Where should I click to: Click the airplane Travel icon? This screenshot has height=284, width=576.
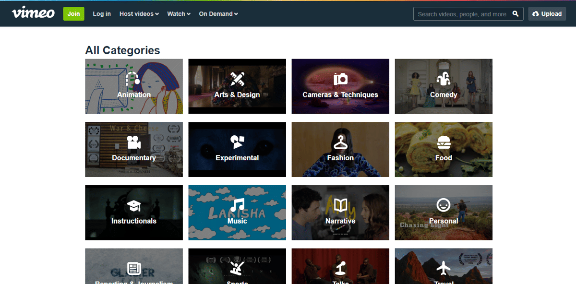click(444, 268)
